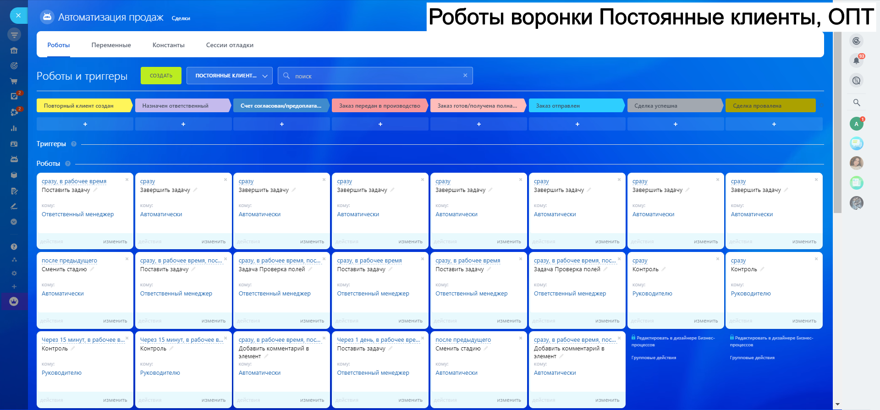880x410 pixels.
Task: Clear the search field with the X icon
Action: [x=465, y=76]
